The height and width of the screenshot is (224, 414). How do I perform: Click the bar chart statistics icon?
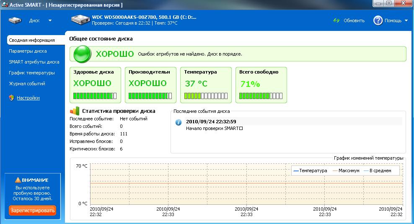coord(74,111)
